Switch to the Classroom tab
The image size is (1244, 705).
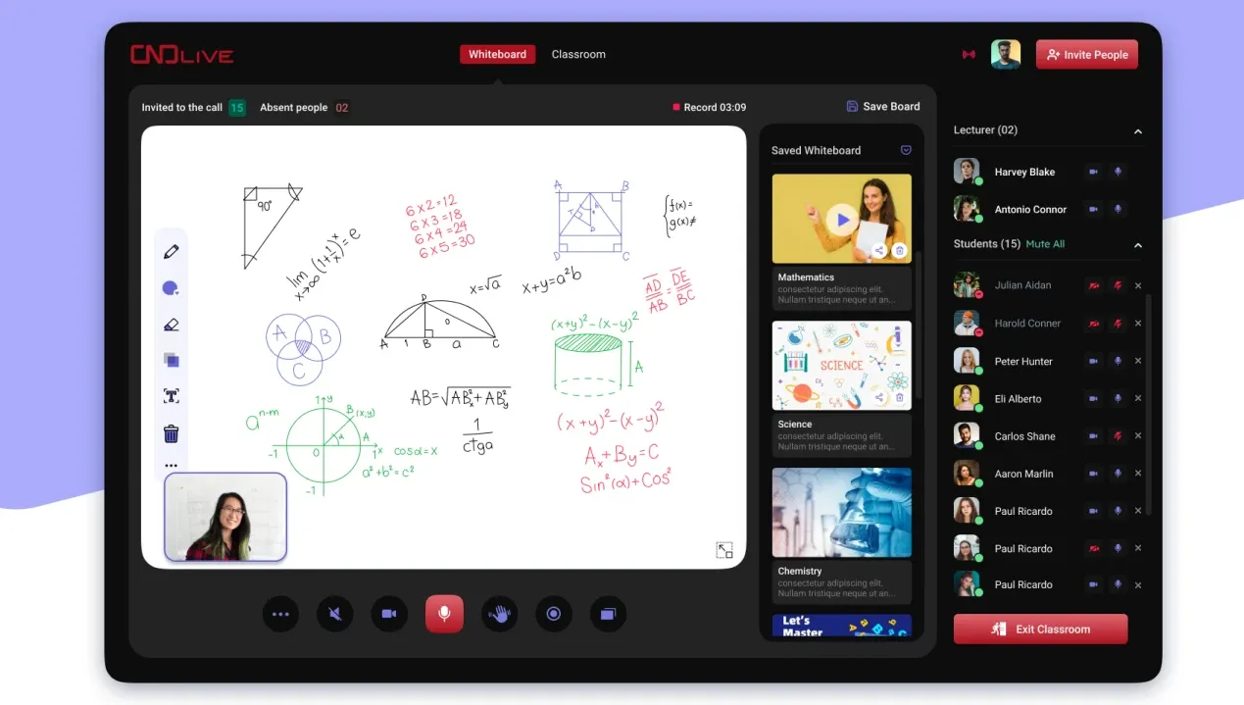point(578,54)
